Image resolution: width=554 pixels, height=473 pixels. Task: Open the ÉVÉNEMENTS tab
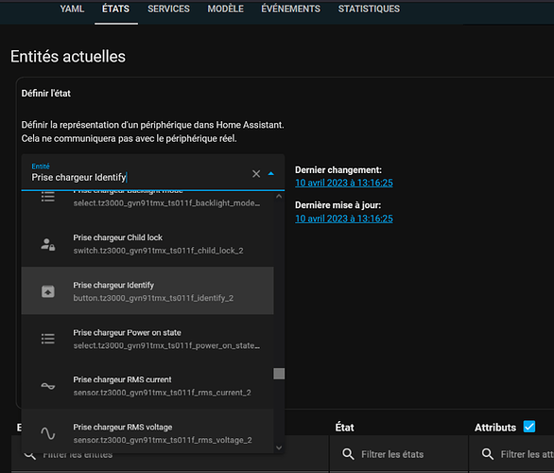pos(291,9)
